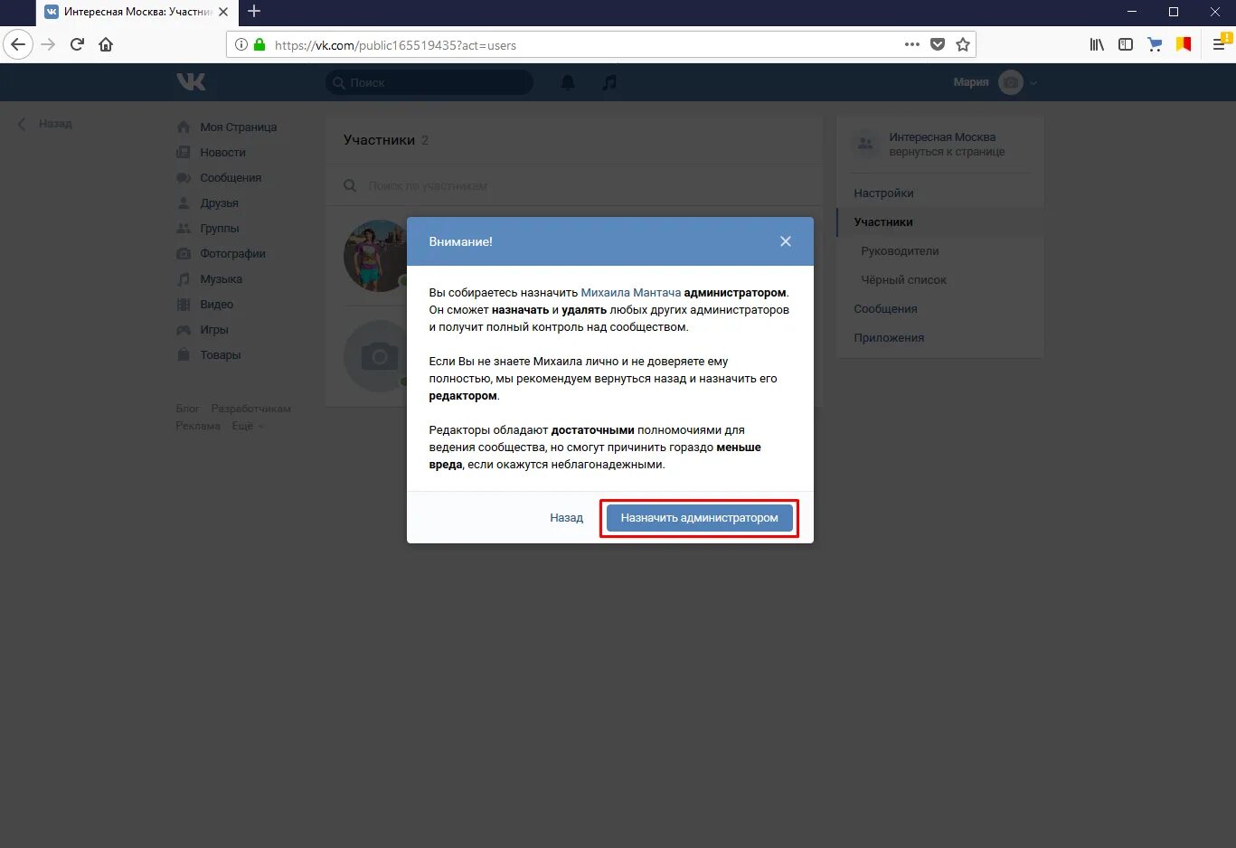1236x848 pixels.
Task: Bookmark this page with the star icon
Action: 963,44
